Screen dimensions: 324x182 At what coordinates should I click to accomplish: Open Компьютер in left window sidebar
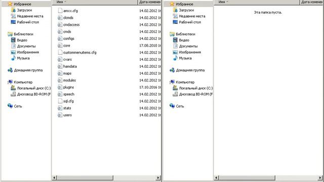(x=23, y=82)
